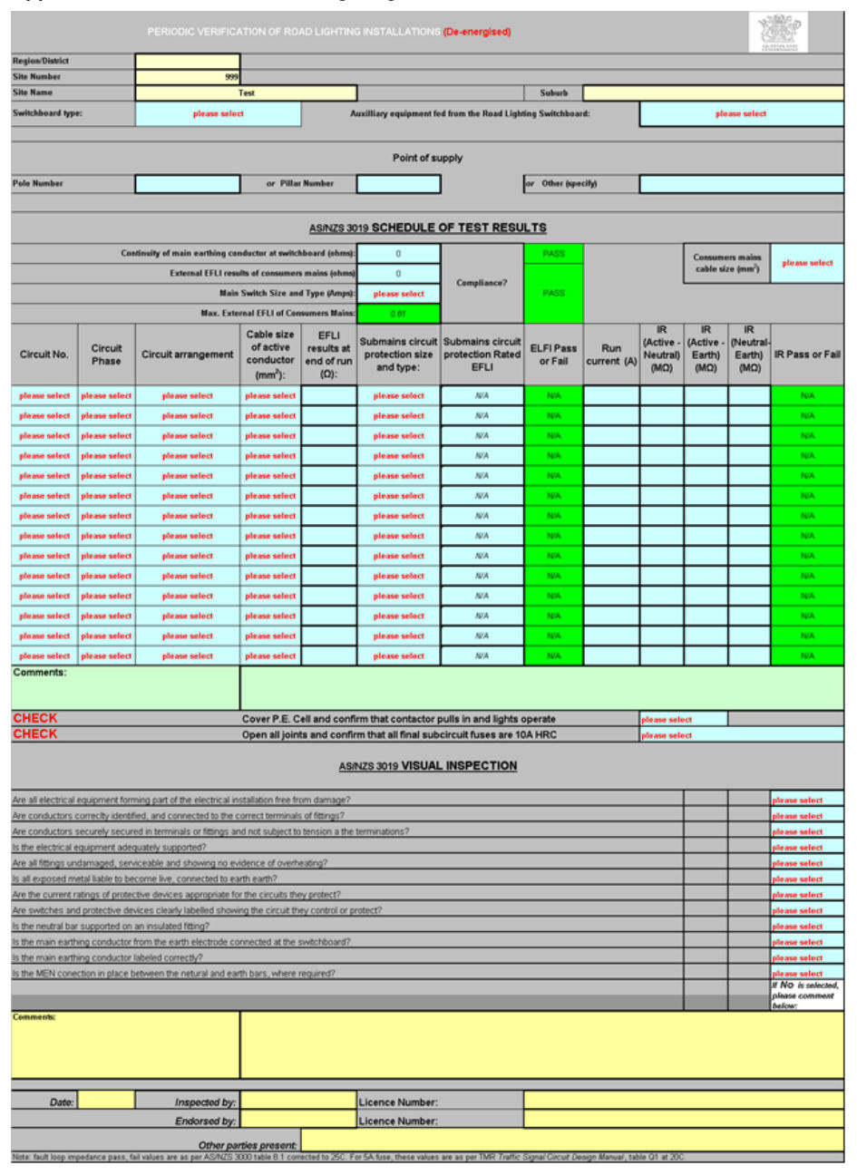
Task: Click the Queensland Government logo
Action: click(780, 33)
